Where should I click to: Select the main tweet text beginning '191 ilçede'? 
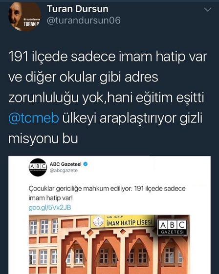point(108,98)
